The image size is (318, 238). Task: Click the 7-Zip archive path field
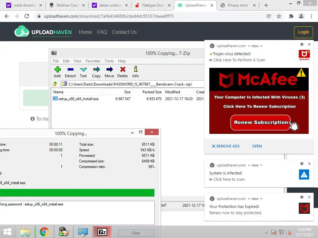coord(133,84)
